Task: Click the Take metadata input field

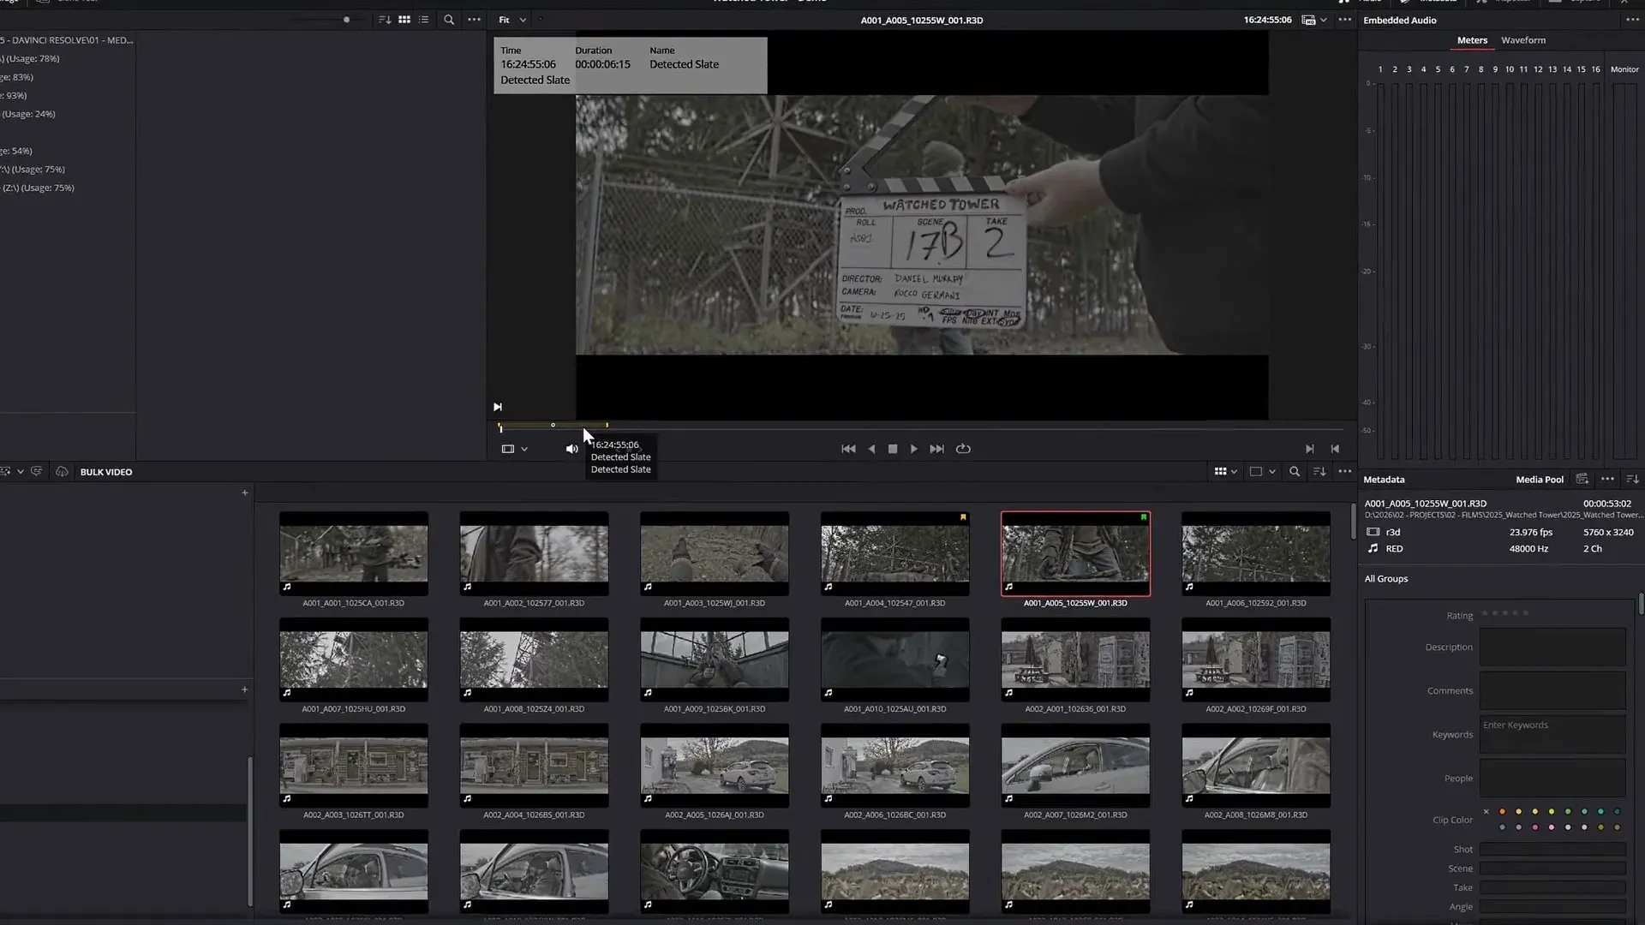Action: [x=1552, y=887]
